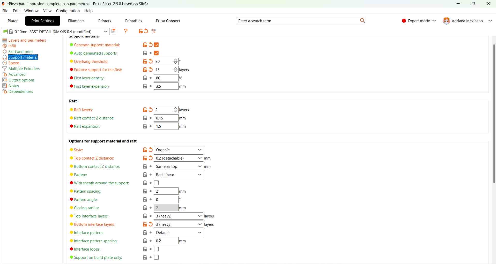Viewport: 496px width, 264px height.
Task: Decrease Raft layers with spinner down arrow
Action: (176, 111)
